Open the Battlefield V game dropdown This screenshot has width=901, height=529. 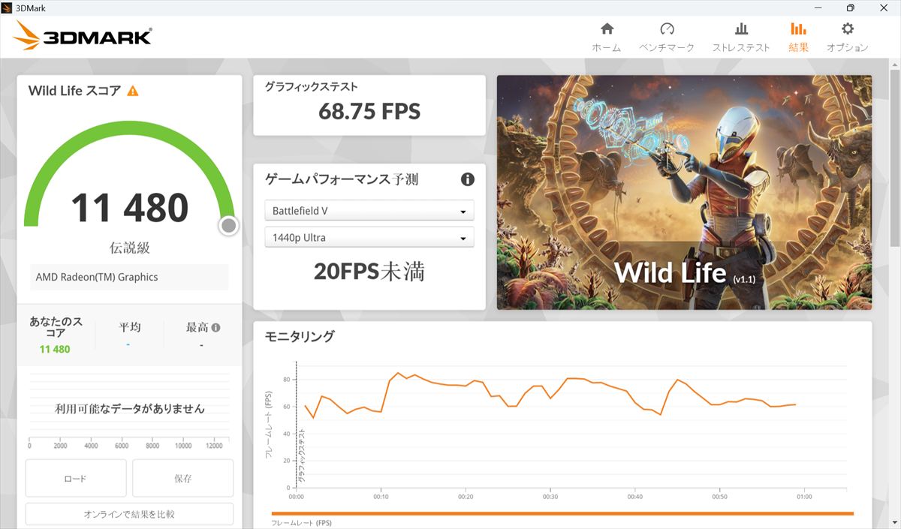pos(369,211)
